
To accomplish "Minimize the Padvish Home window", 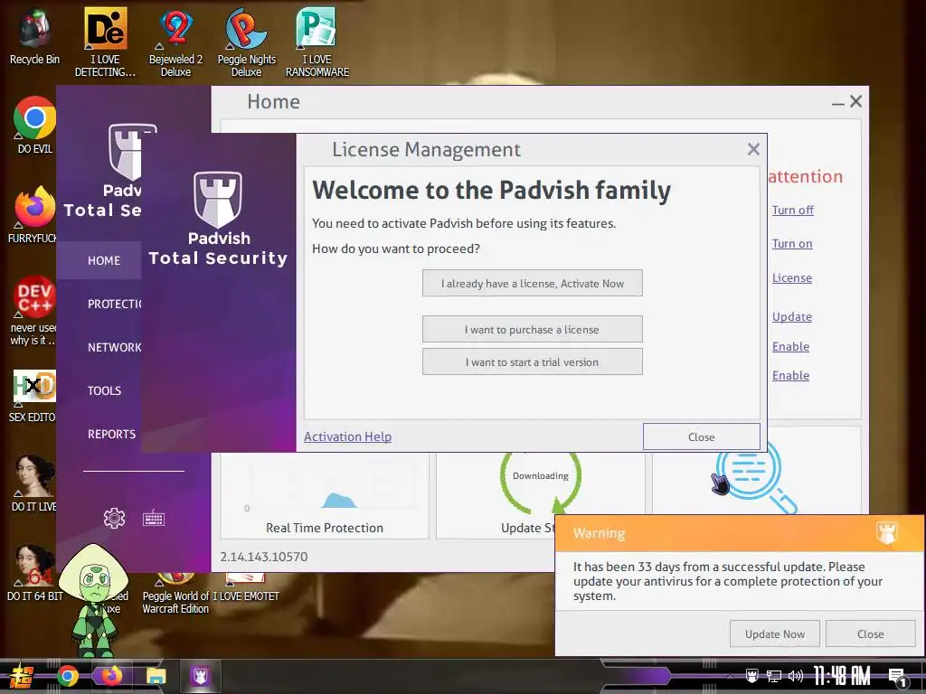I will click(x=837, y=103).
